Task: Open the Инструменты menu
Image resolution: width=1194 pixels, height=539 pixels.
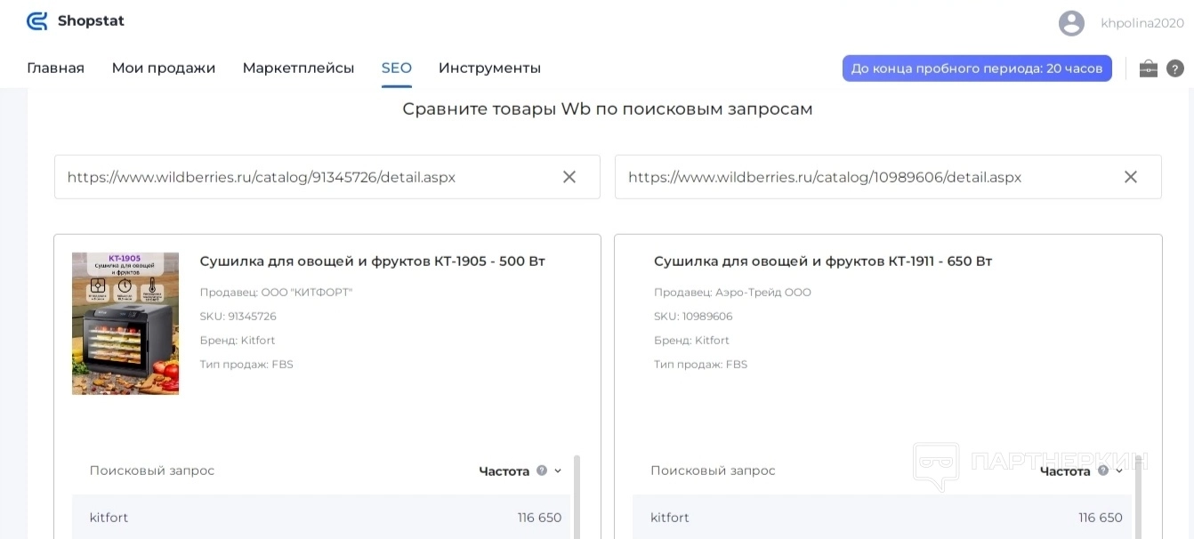Action: point(489,68)
